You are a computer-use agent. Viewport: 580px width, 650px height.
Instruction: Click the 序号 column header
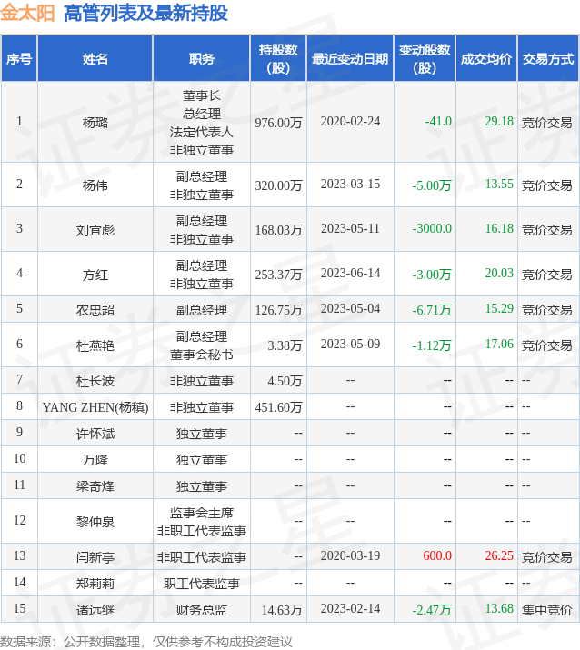coord(19,58)
